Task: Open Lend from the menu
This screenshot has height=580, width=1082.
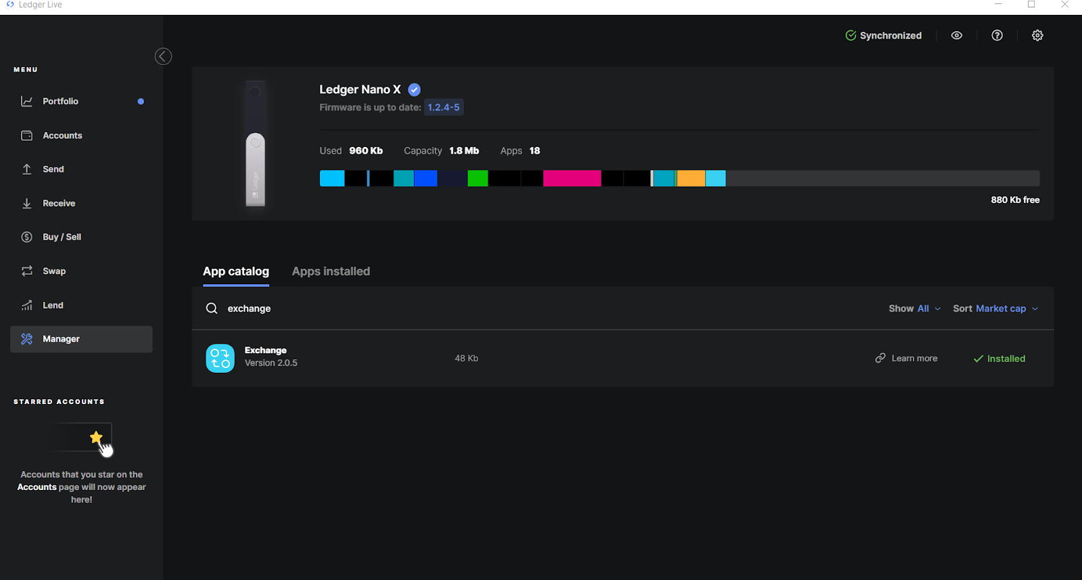Action: pos(81,305)
